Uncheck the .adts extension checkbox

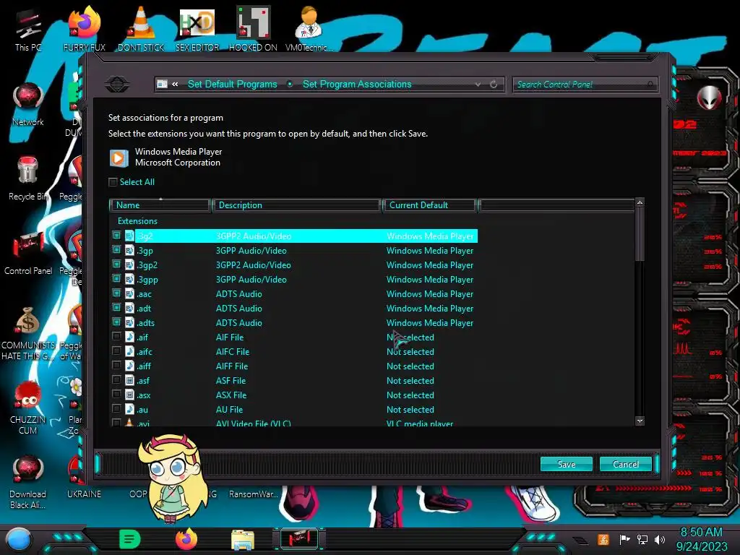pyautogui.click(x=116, y=322)
